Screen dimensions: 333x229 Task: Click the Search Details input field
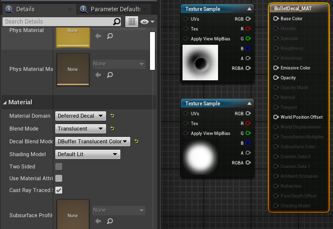[x=57, y=22]
